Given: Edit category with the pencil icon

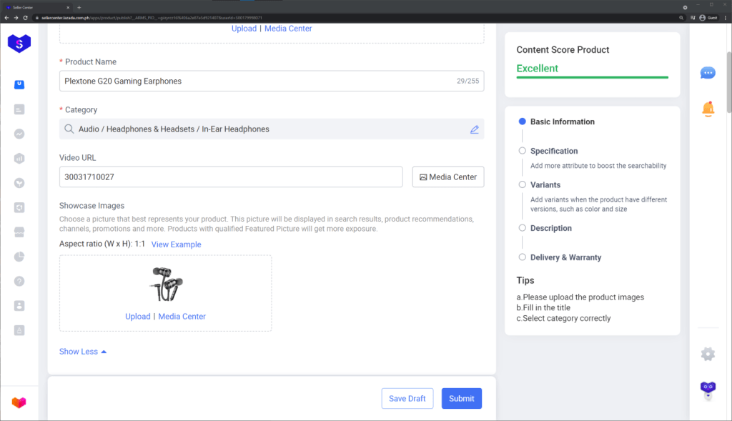Looking at the screenshot, I should [x=474, y=129].
